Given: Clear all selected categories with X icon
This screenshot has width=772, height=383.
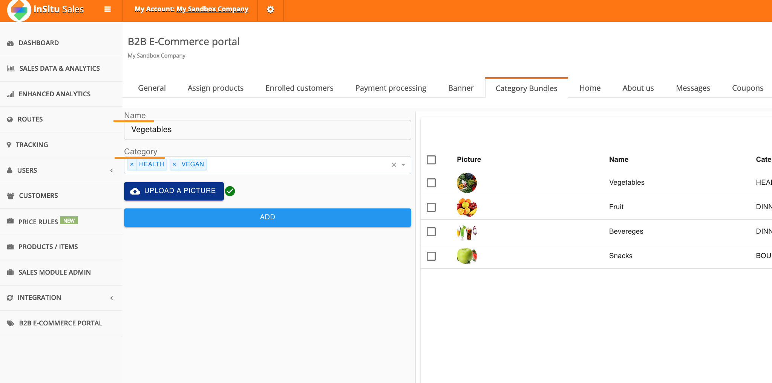Looking at the screenshot, I should click(394, 165).
